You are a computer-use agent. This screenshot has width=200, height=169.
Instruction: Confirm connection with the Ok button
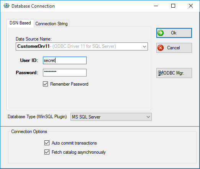[174, 33]
